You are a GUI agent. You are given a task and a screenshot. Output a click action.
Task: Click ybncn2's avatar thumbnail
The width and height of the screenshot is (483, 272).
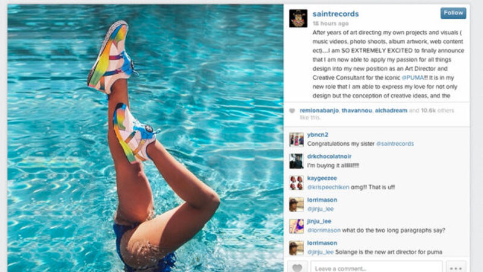(x=296, y=140)
